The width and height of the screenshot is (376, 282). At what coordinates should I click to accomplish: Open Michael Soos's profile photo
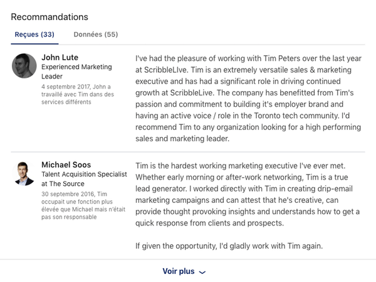[24, 173]
